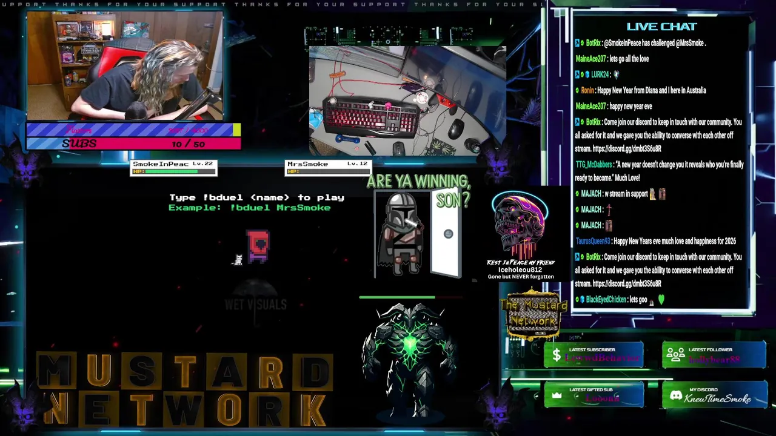
Task: Click the SUBS 10 / 50 goal bar
Action: point(133,144)
